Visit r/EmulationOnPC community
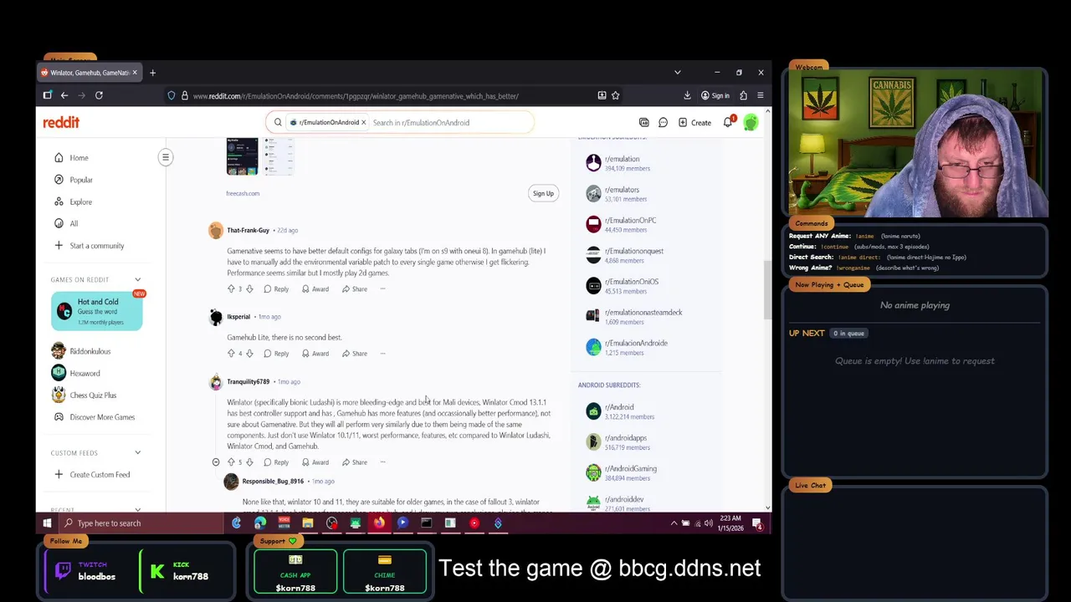Screen dimensions: 1071x602 [630, 221]
